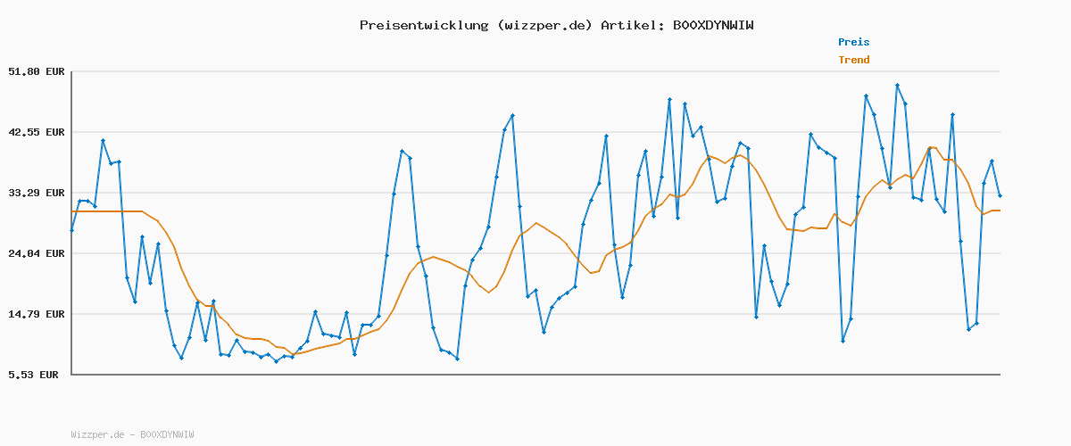The height and width of the screenshot is (446, 1071).
Task: Click the highest peak of blue price line
Action: click(897, 86)
